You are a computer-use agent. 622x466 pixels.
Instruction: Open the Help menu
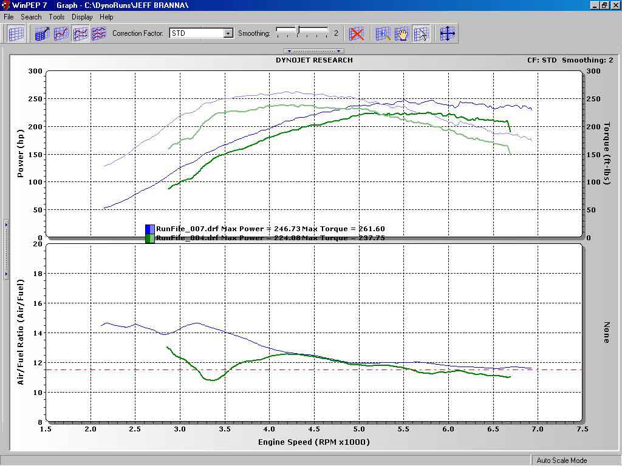(106, 16)
